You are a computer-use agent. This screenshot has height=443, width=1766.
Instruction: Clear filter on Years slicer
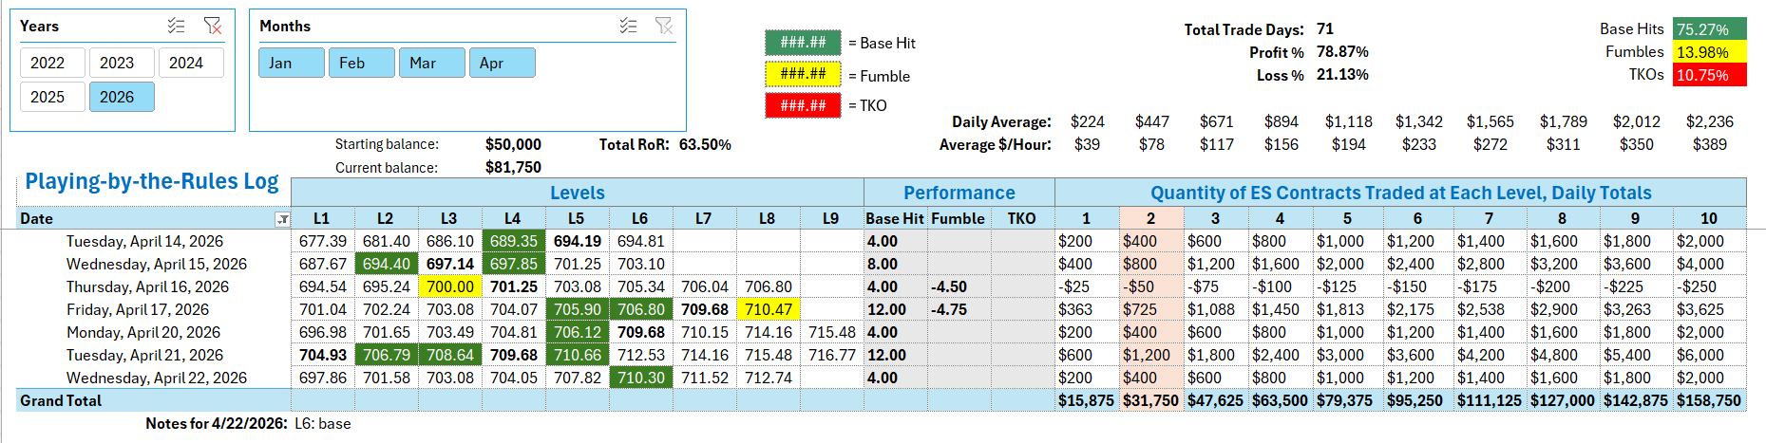(213, 26)
